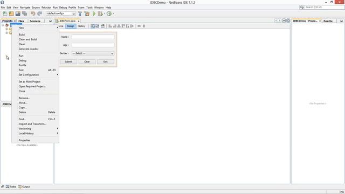Image resolution: width=345 pixels, height=194 pixels.
Task: Click the New File toolbar icon
Action: point(5,13)
